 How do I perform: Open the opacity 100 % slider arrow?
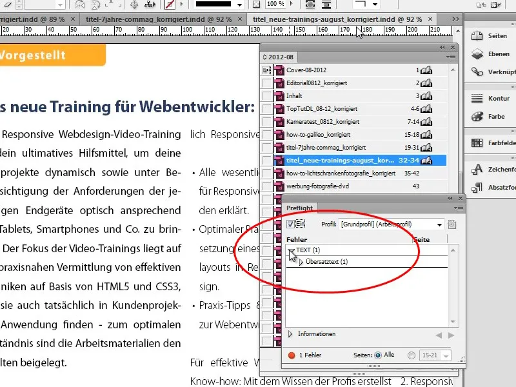292,4
